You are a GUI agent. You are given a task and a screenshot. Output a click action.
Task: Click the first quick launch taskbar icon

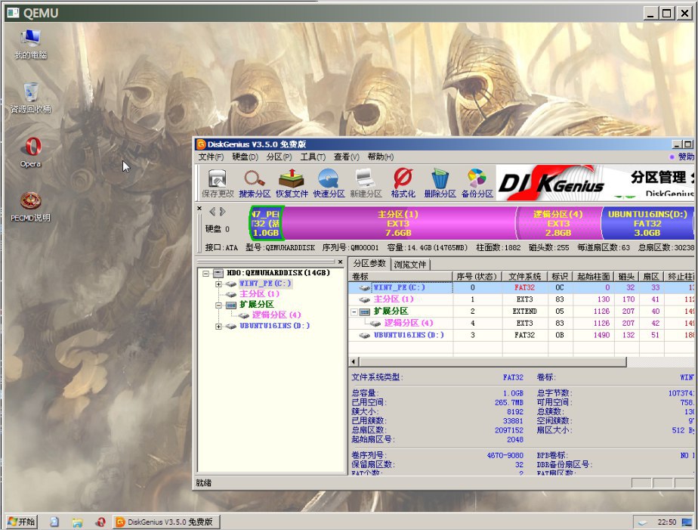pos(54,522)
